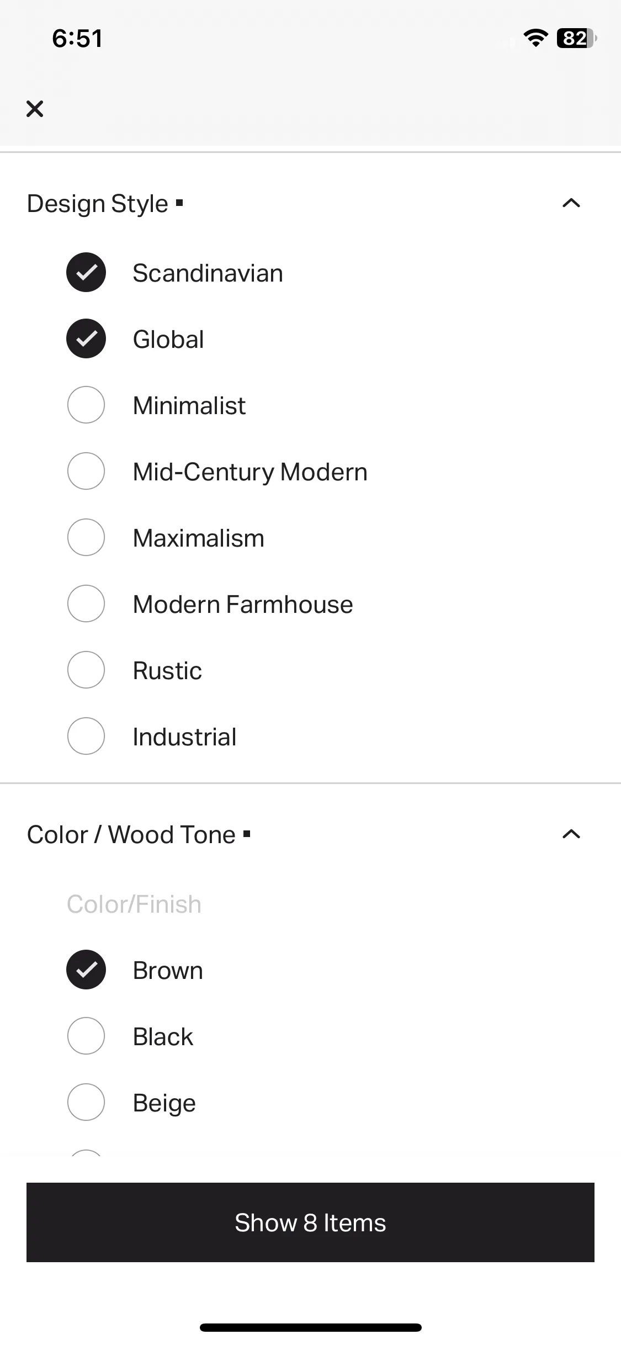Select the Minimalist checkbox

(x=86, y=405)
